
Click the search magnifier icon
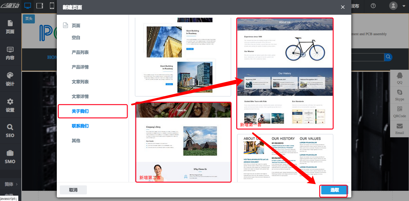tap(388, 57)
